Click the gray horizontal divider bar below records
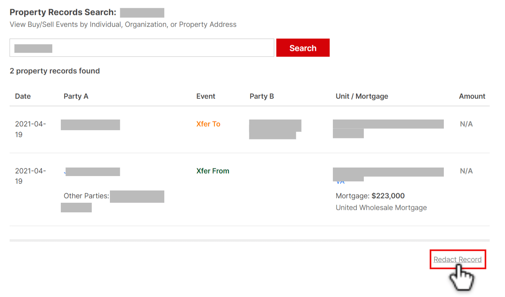Image resolution: width=505 pixels, height=297 pixels. [250, 240]
